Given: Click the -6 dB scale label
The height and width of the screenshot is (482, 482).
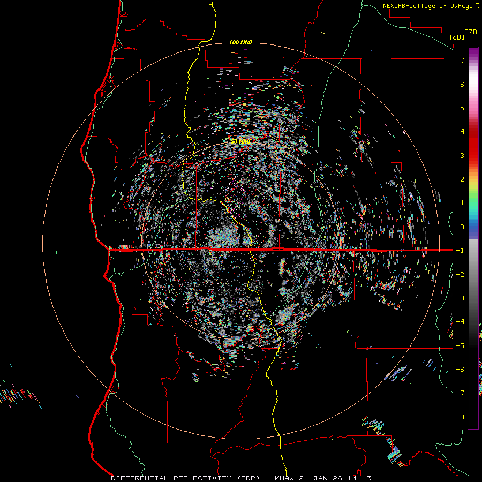Looking at the screenshot, I should coord(460,370).
